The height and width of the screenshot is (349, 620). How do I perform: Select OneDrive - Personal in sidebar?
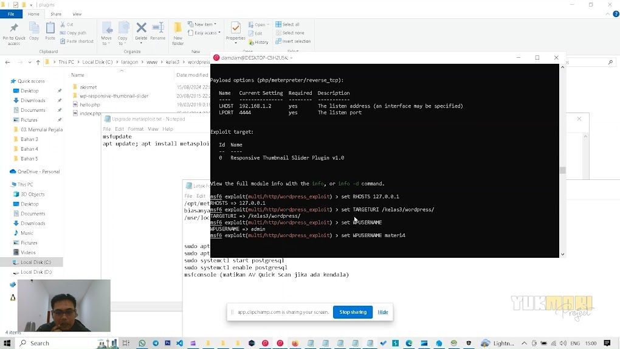(38, 171)
